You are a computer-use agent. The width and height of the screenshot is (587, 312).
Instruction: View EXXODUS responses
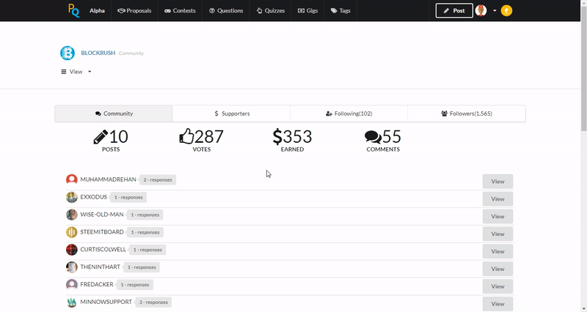pos(497,199)
